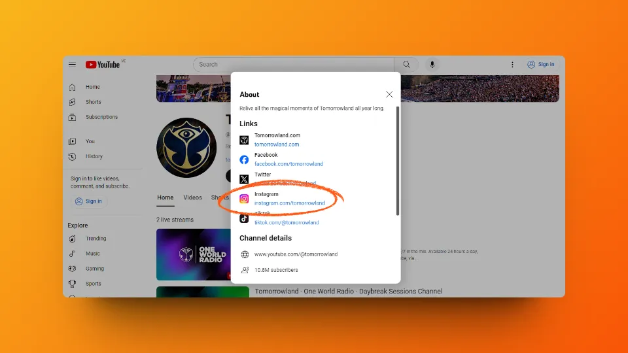This screenshot has height=353, width=628.
Task: Click the Twitter X logo icon
Action: 244,179
